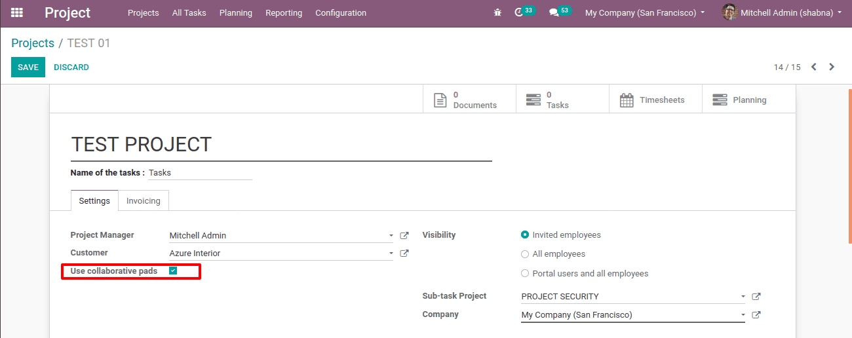Open the Configuration menu
Screen dimensions: 852x338
tap(341, 12)
